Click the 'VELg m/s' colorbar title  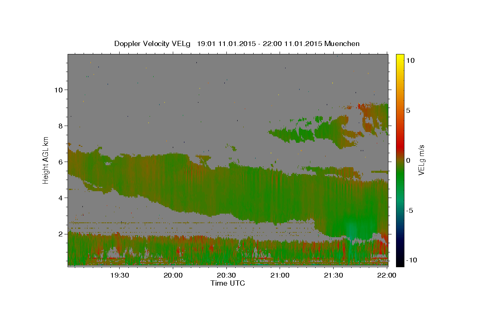coord(422,160)
